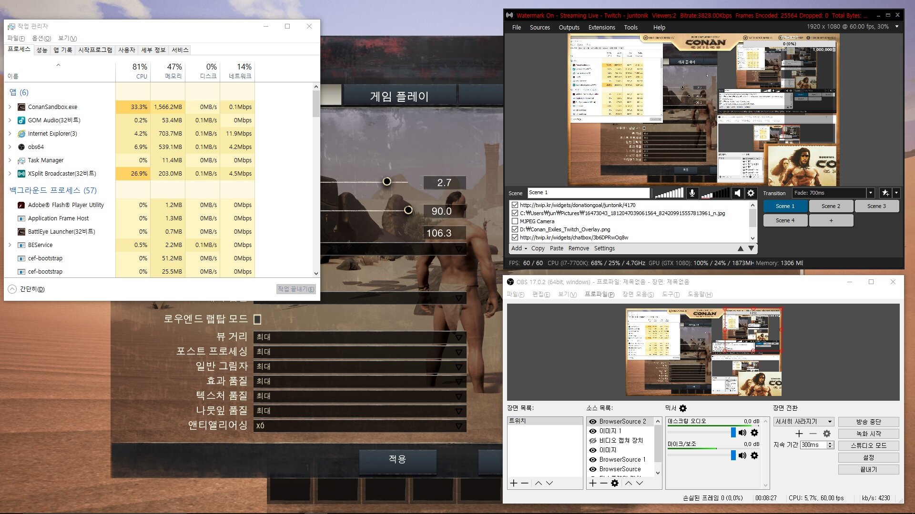
Task: Tick the low-end laptop mode (로우엔드 랩탑 모드) checkbox
Action: [257, 319]
